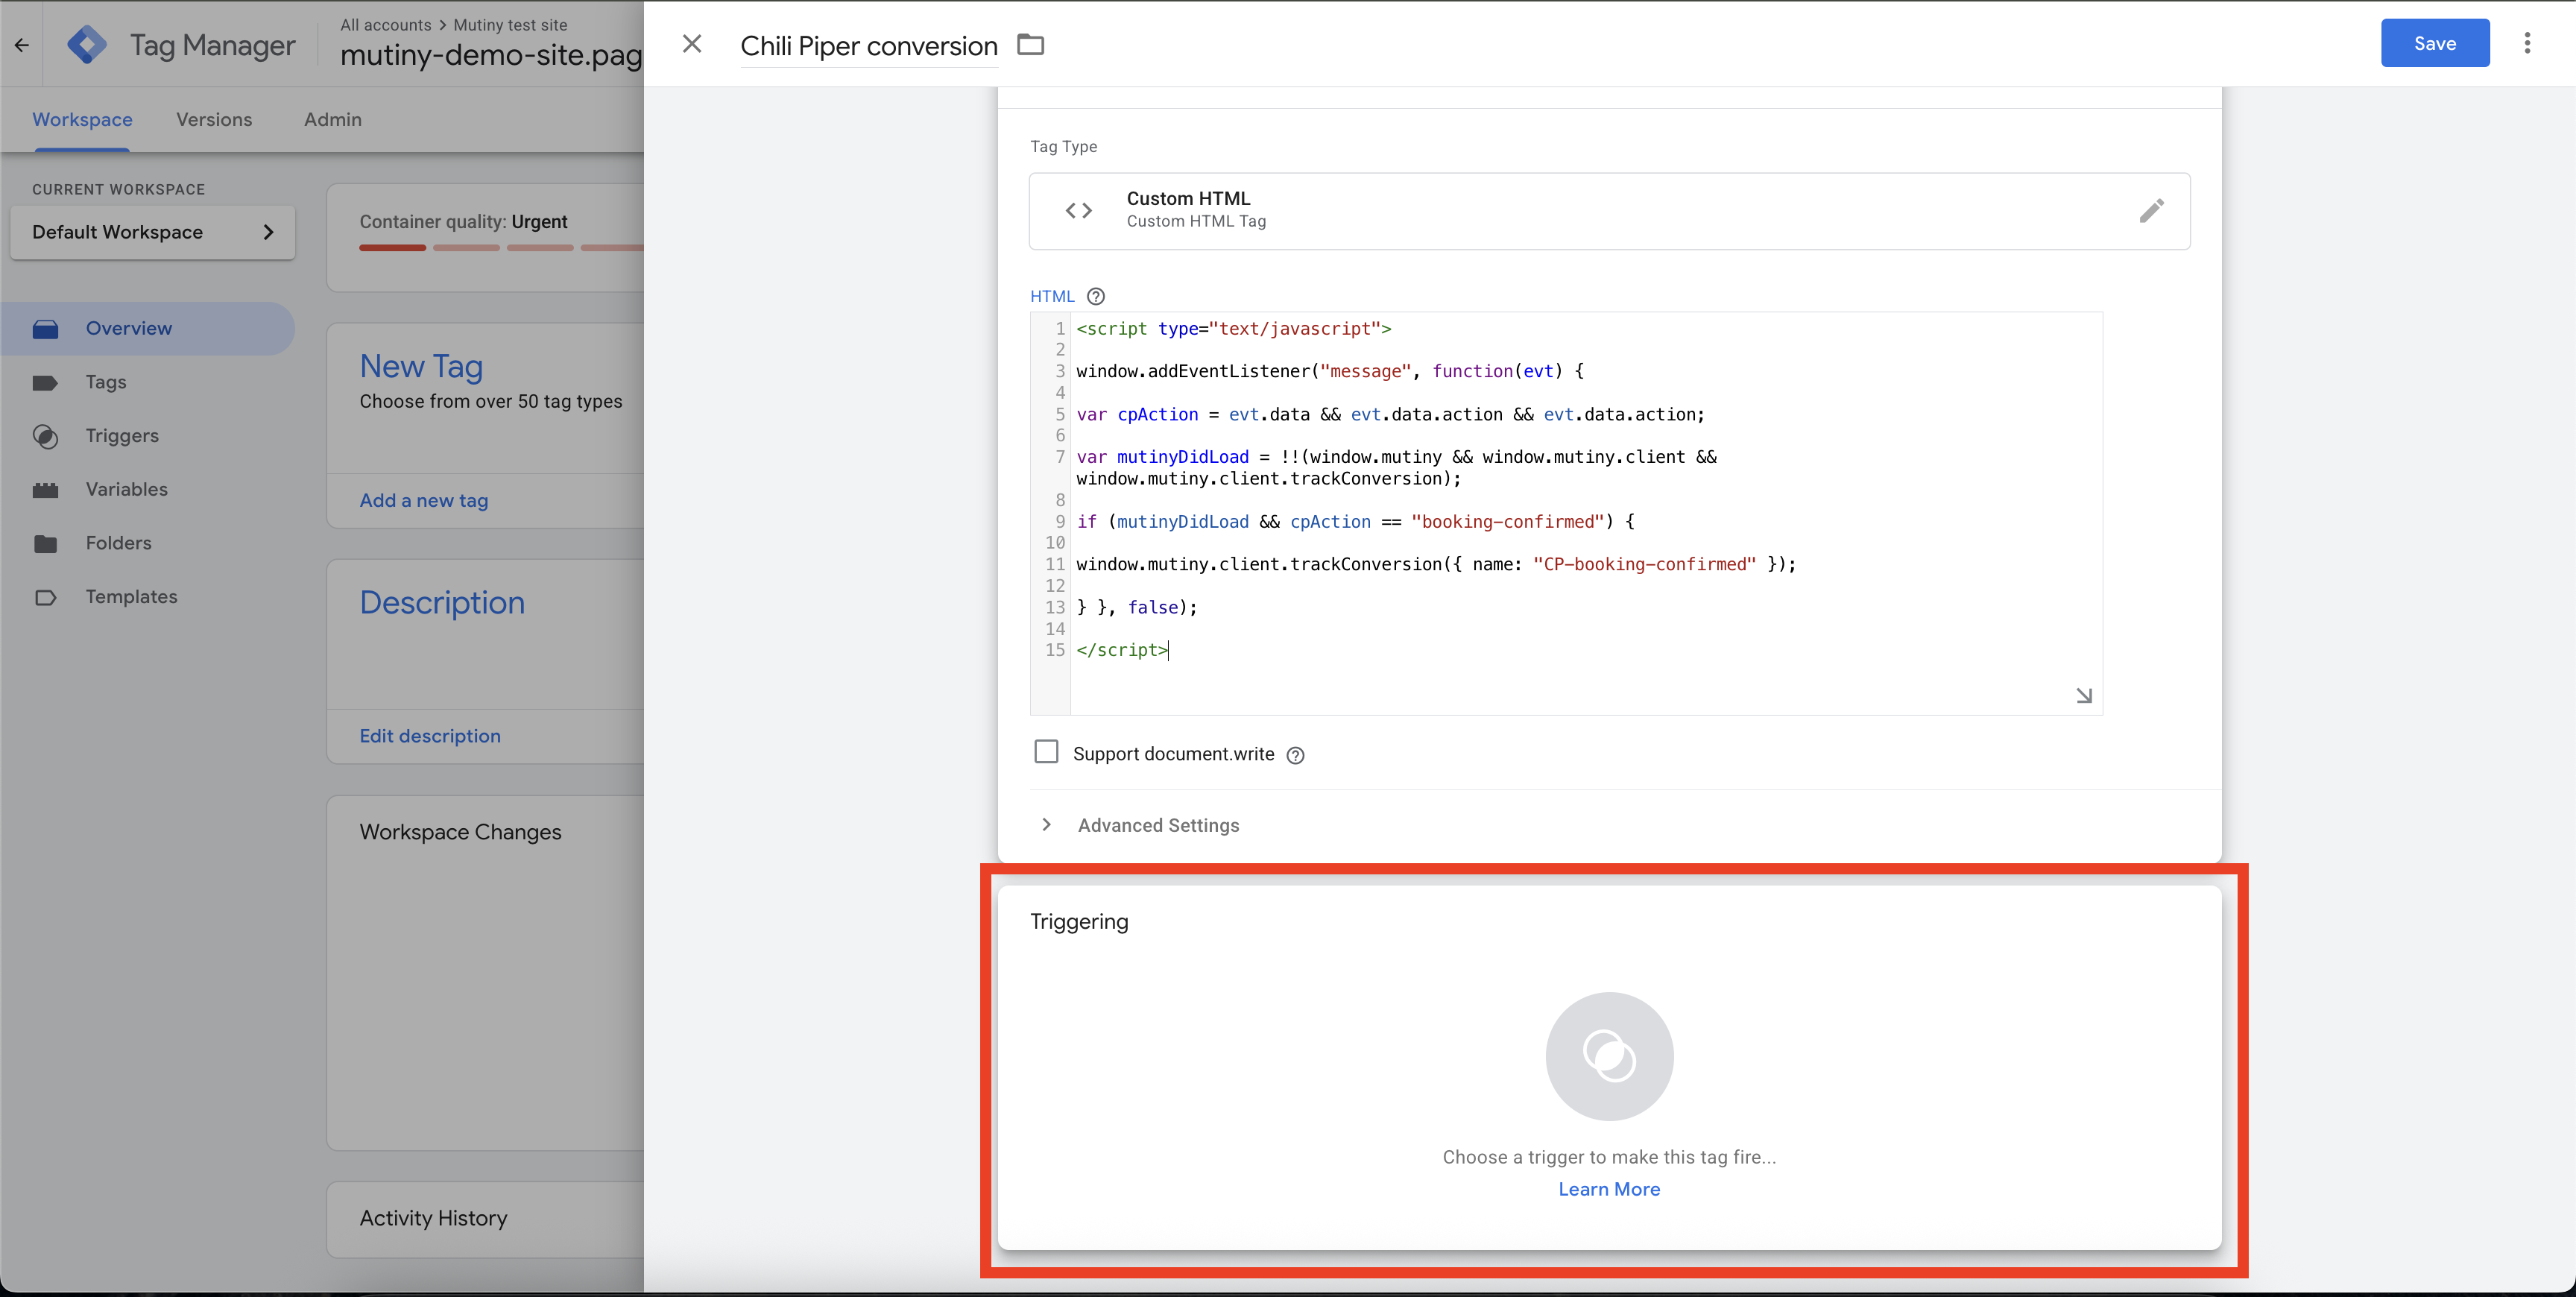Open the folder icon next to the tag name
This screenshot has height=1297, width=2576.
tap(1030, 45)
